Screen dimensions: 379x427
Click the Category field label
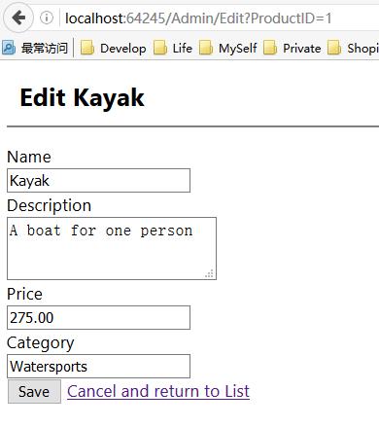[41, 343]
